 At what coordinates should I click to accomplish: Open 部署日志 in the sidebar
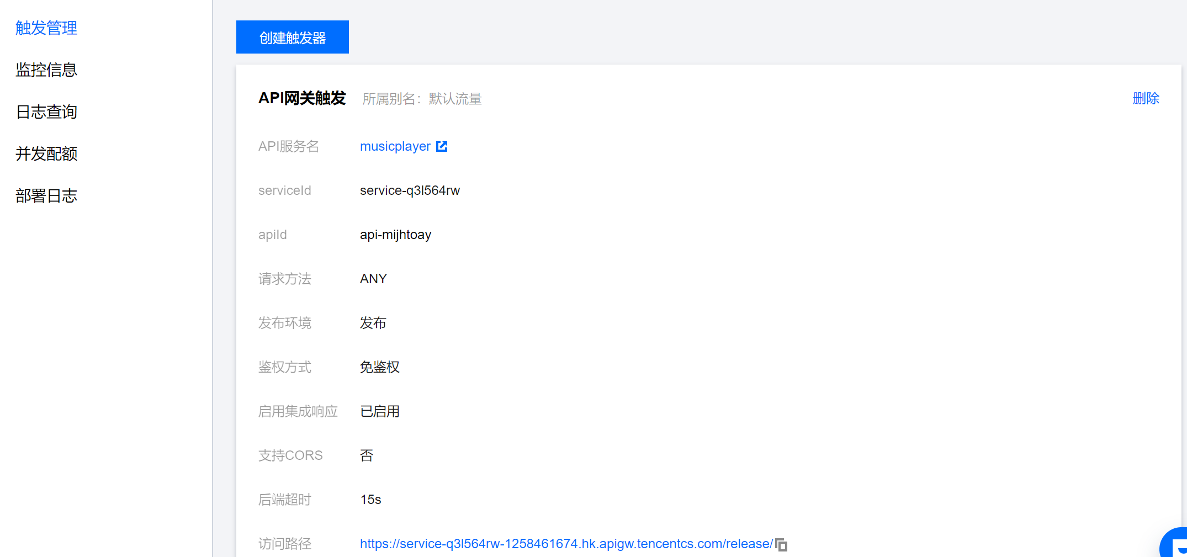click(x=46, y=195)
